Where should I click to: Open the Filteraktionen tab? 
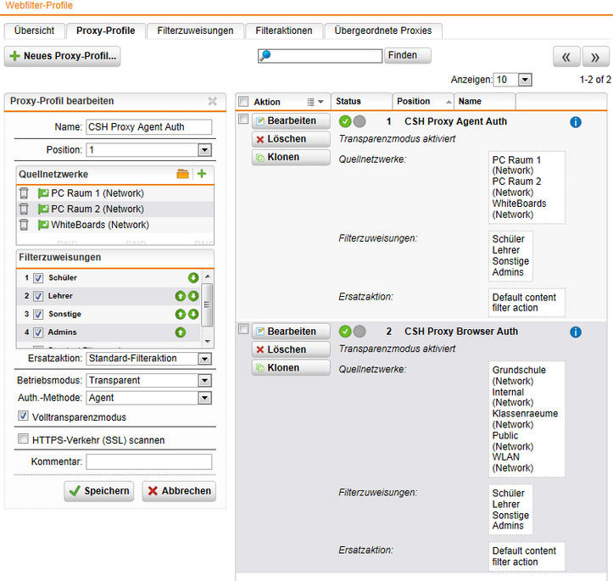coord(284,31)
